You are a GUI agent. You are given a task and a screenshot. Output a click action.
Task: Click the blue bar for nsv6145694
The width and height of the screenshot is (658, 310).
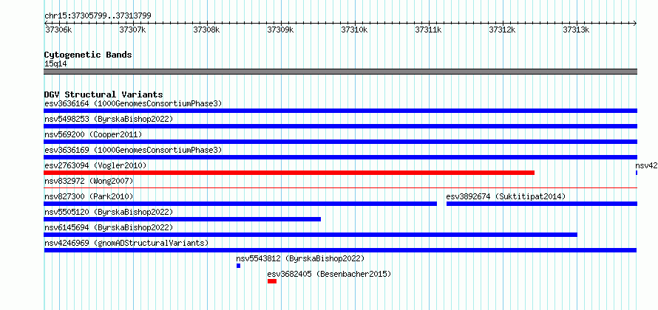coord(311,235)
